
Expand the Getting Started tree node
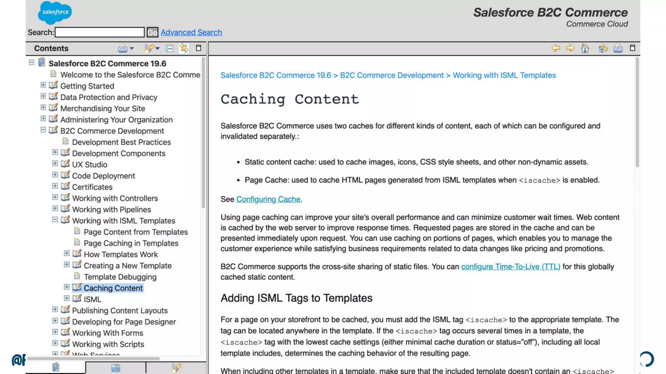(43, 85)
